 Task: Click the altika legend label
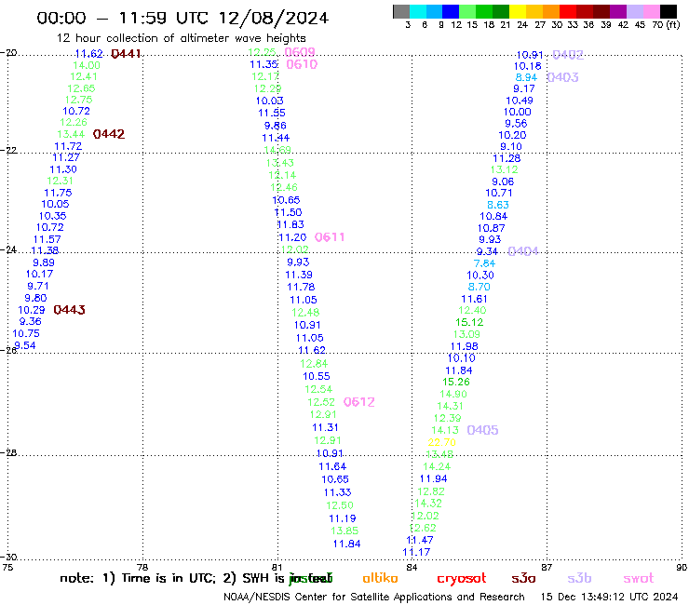pyautogui.click(x=380, y=578)
